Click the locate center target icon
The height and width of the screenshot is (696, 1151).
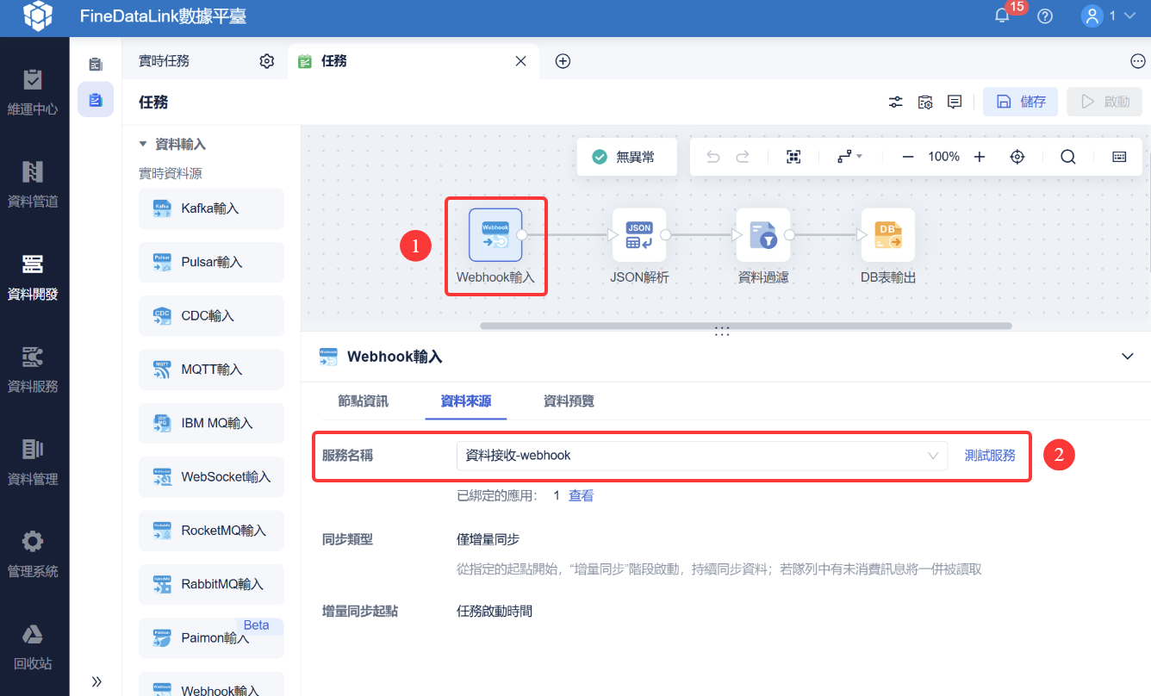[1017, 157]
